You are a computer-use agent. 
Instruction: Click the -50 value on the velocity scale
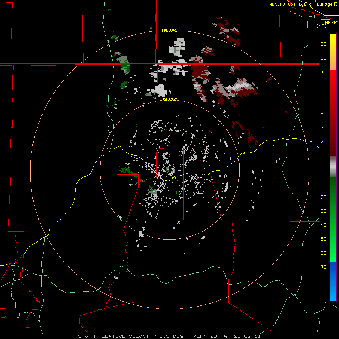pyautogui.click(x=322, y=239)
